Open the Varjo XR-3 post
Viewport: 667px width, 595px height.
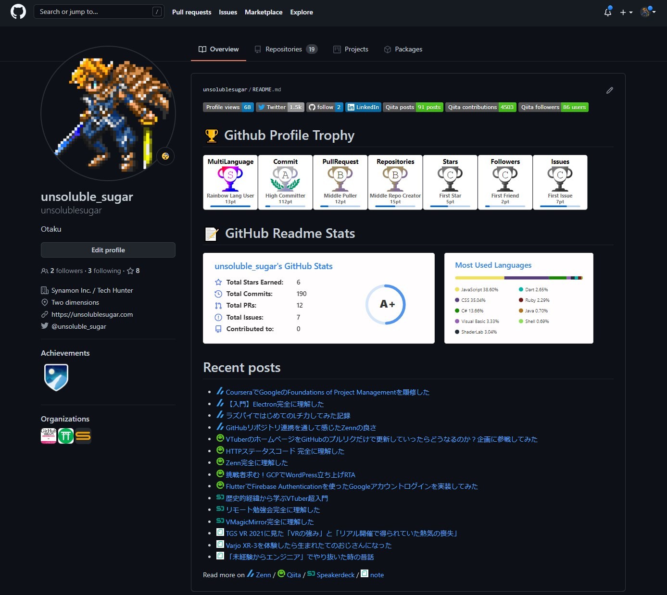[309, 545]
